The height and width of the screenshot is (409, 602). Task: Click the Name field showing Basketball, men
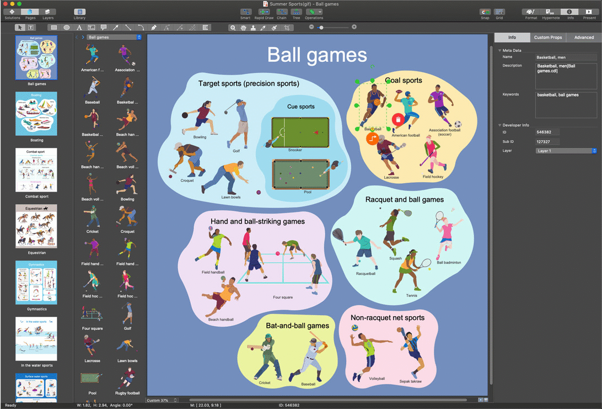click(566, 57)
